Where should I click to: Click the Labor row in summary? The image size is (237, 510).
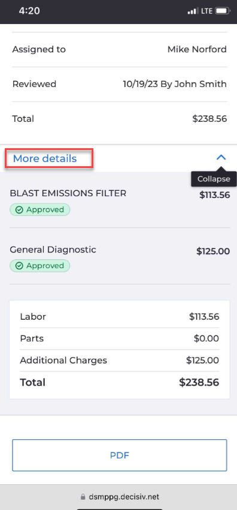[x=119, y=316]
